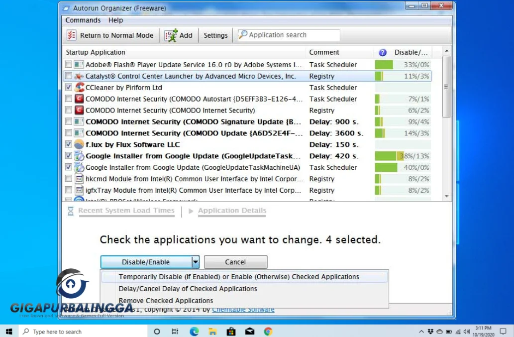Open Cortana circle icon on taskbar
Screen dimensions: 514x337
point(157,332)
